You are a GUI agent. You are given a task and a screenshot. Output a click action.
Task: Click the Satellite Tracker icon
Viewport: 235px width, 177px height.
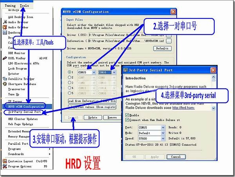[5, 78]
